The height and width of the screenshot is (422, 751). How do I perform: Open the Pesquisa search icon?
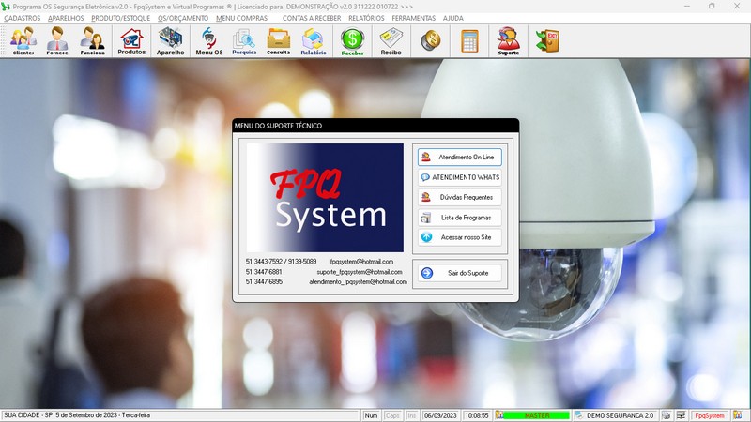(244, 41)
